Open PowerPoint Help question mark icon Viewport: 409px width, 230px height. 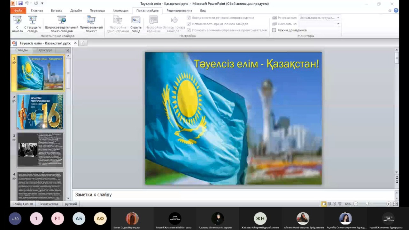[396, 11]
